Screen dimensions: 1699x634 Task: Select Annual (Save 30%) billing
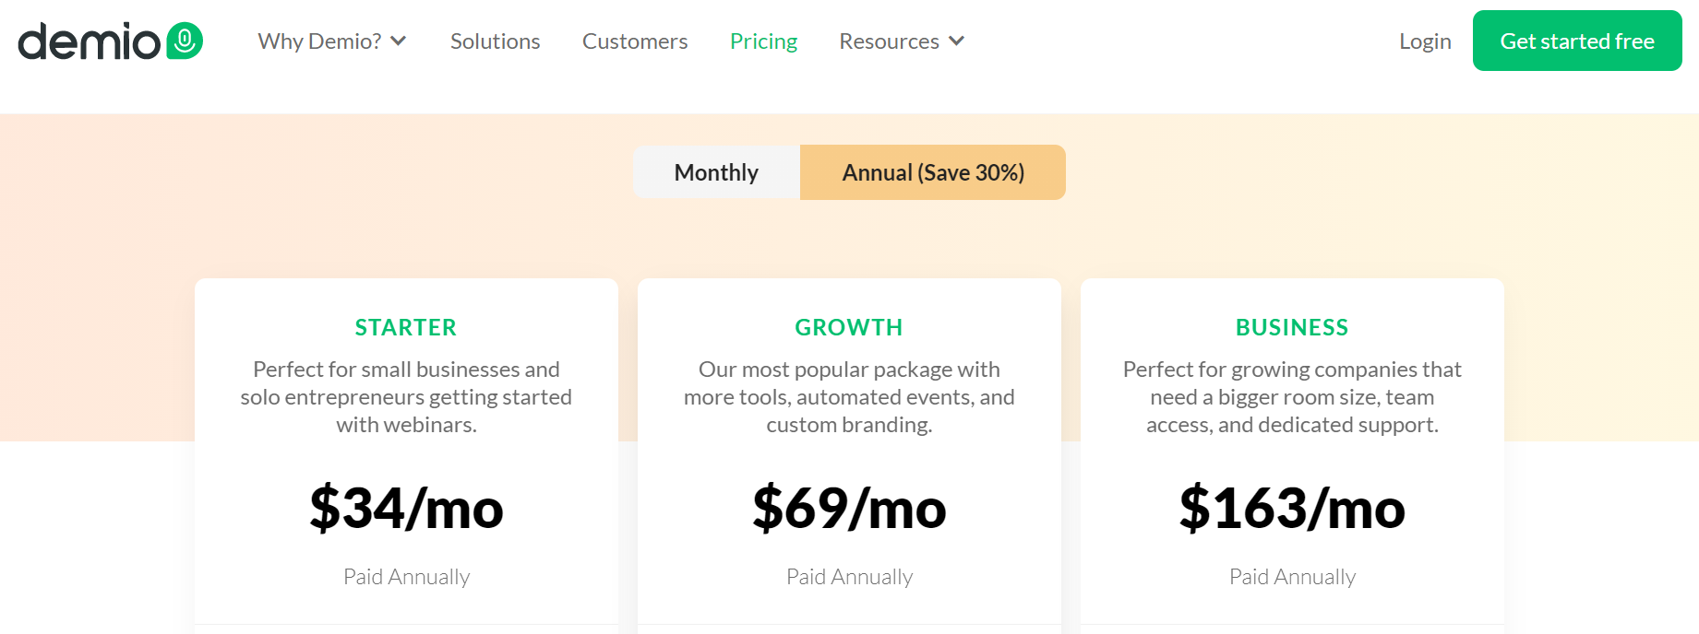[x=933, y=172]
